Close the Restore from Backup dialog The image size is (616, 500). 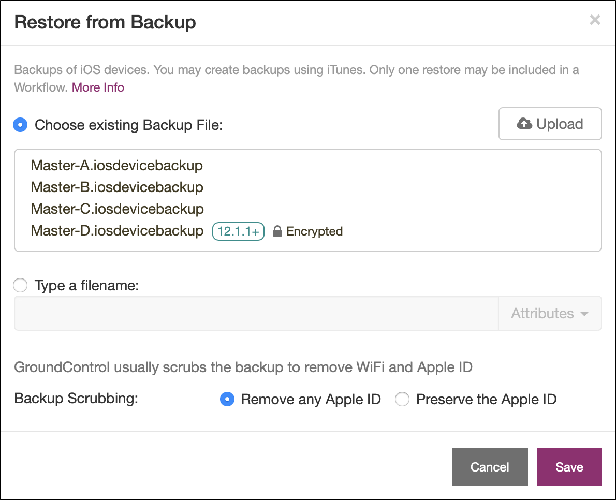coord(595,20)
